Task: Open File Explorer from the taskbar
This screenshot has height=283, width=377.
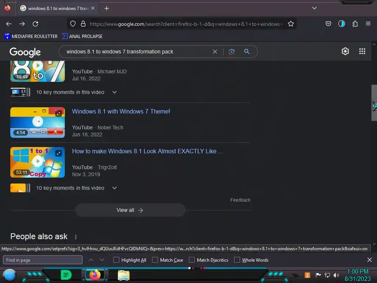Action: [x=124, y=275]
